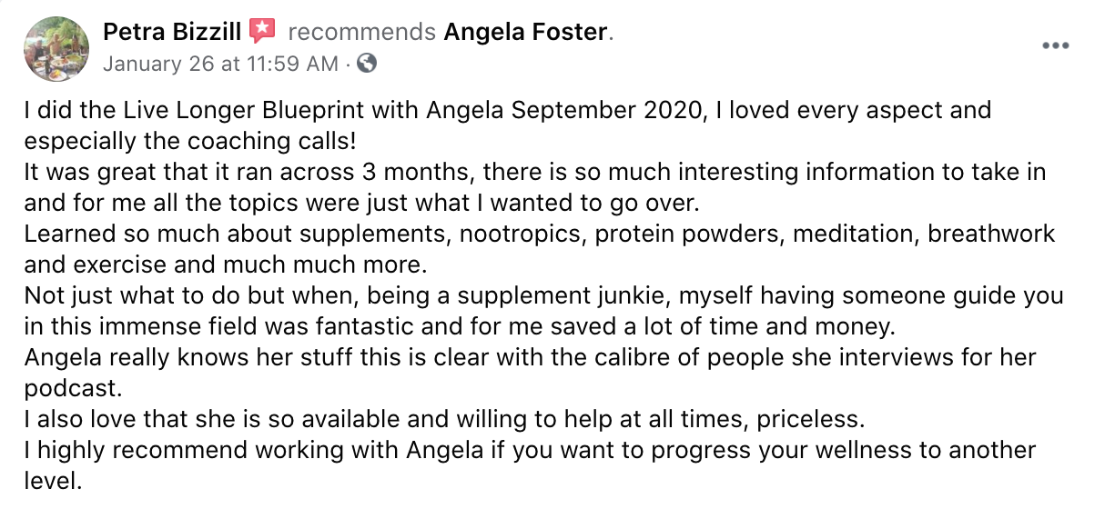Open the post options three-dot menu
The width and height of the screenshot is (1105, 529).
coord(1055,45)
